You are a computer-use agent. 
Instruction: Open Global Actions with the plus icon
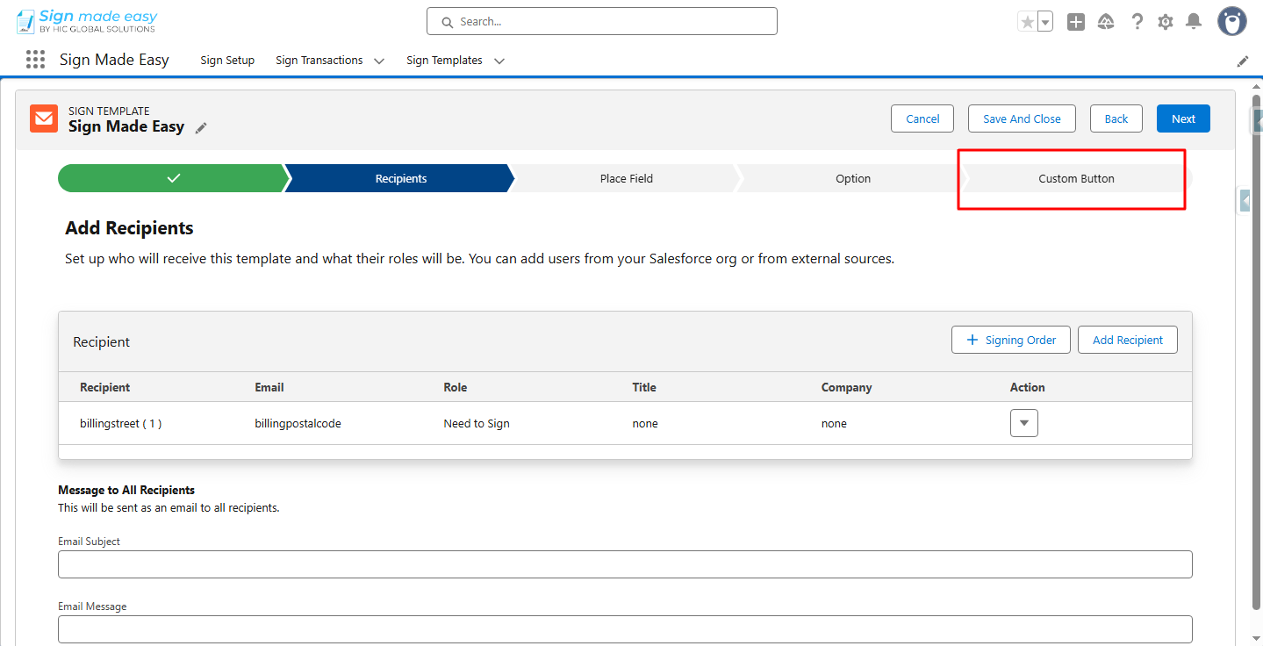[x=1076, y=21]
